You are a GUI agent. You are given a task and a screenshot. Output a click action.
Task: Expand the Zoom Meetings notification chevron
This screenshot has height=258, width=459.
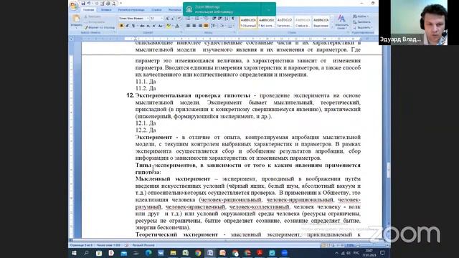point(268,9)
